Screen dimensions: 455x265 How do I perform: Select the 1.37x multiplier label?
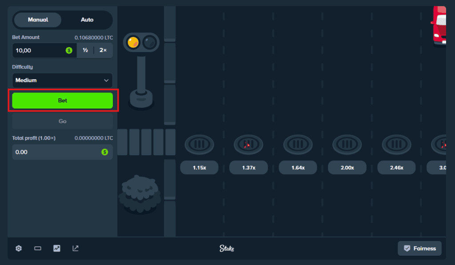(x=248, y=168)
